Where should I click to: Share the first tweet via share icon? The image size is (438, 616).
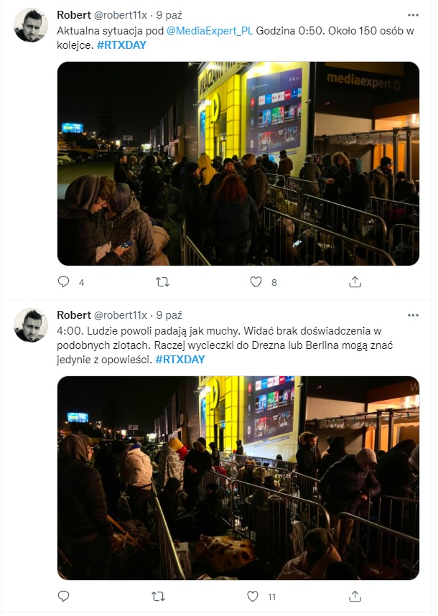click(355, 281)
